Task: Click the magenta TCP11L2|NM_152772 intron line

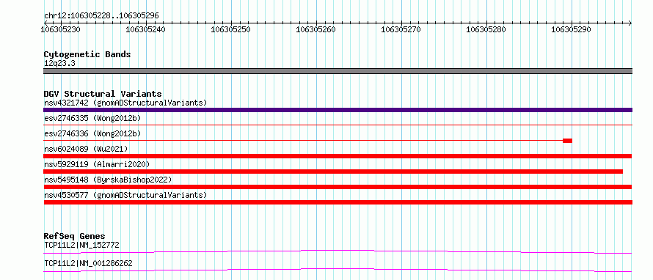Action: pyautogui.click(x=338, y=251)
